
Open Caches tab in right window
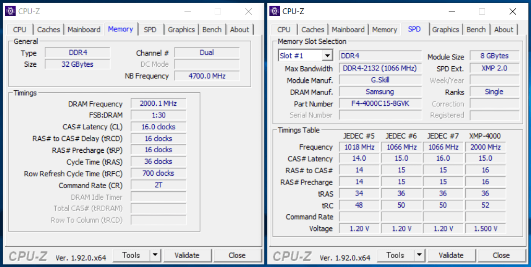(313, 30)
